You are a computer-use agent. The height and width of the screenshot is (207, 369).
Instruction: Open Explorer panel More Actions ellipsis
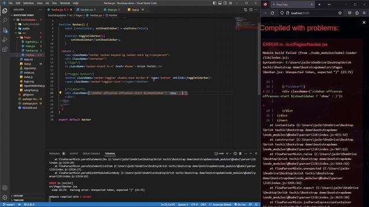pos(40,10)
